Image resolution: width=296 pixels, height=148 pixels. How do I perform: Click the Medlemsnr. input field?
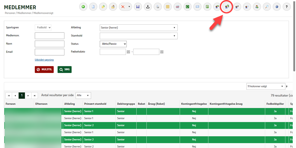click(50, 36)
